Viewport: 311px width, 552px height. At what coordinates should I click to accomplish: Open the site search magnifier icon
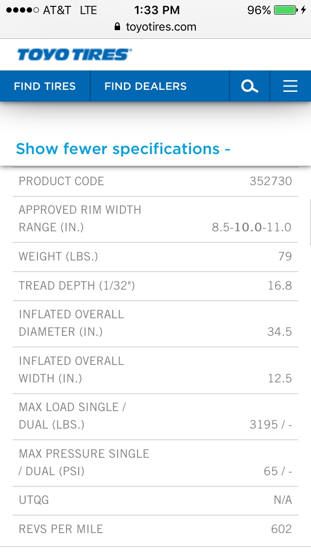(250, 86)
